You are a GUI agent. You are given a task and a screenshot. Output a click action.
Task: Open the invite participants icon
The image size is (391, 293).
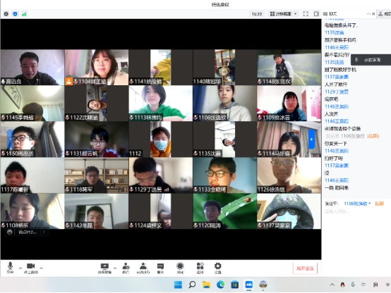click(x=126, y=268)
